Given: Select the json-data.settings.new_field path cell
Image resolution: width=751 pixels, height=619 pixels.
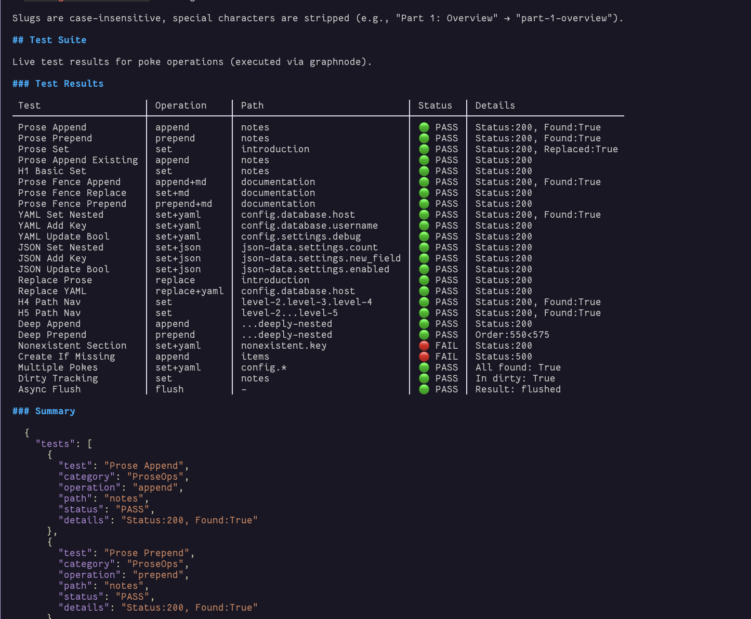Looking at the screenshot, I should coord(321,258).
